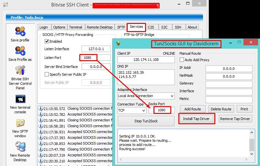Image resolution: width=260 pixels, height=166 pixels.
Task: Enable Auto Add Proxy checkbox
Action: tap(182, 60)
